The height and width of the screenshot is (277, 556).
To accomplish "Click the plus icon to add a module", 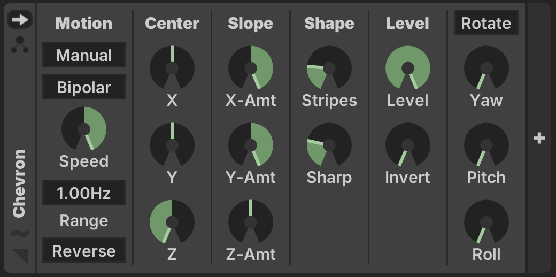I will coord(539,138).
